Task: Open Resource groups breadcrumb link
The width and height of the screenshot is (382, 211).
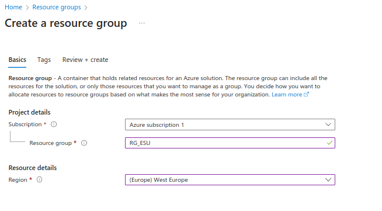Action: click(x=57, y=8)
